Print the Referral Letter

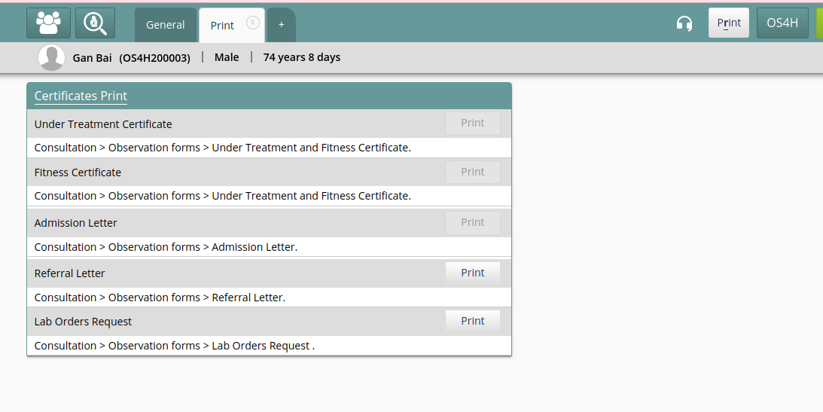(x=472, y=273)
